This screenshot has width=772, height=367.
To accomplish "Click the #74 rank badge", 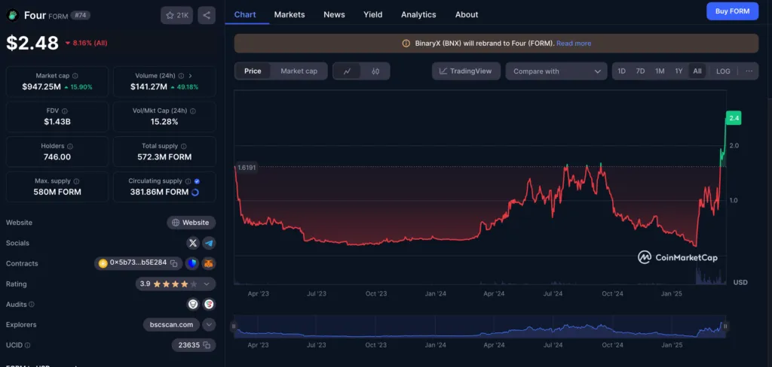I will pyautogui.click(x=80, y=15).
